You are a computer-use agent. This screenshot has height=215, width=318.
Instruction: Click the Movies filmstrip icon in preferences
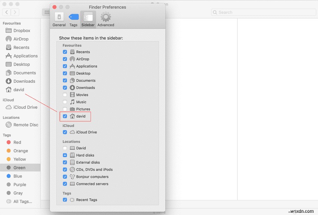coord(72,95)
